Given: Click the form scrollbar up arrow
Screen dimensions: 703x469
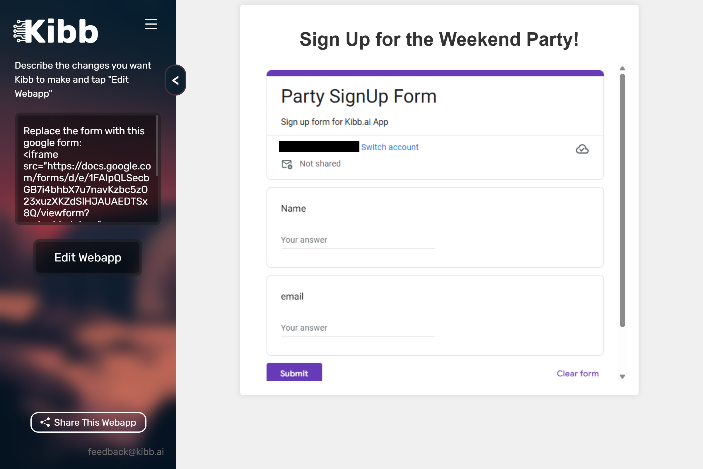Looking at the screenshot, I should tap(622, 69).
